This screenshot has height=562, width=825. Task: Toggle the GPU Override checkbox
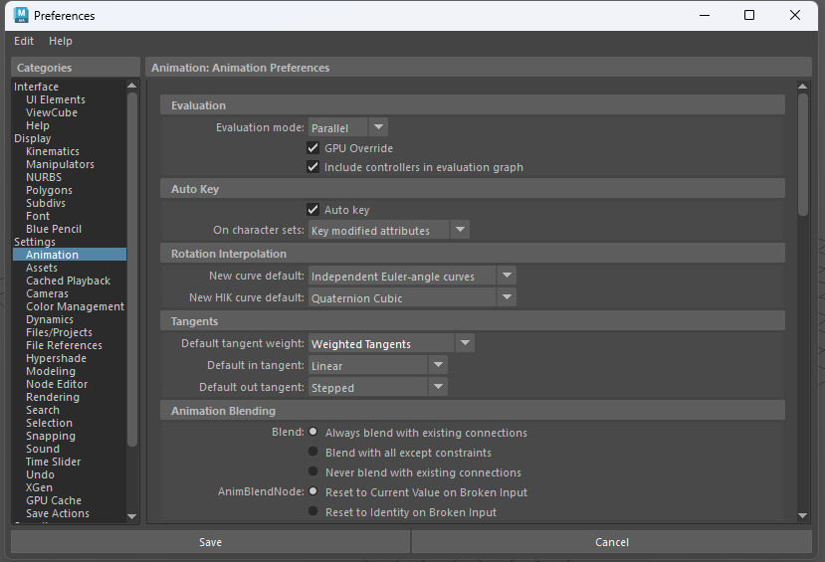(313, 148)
